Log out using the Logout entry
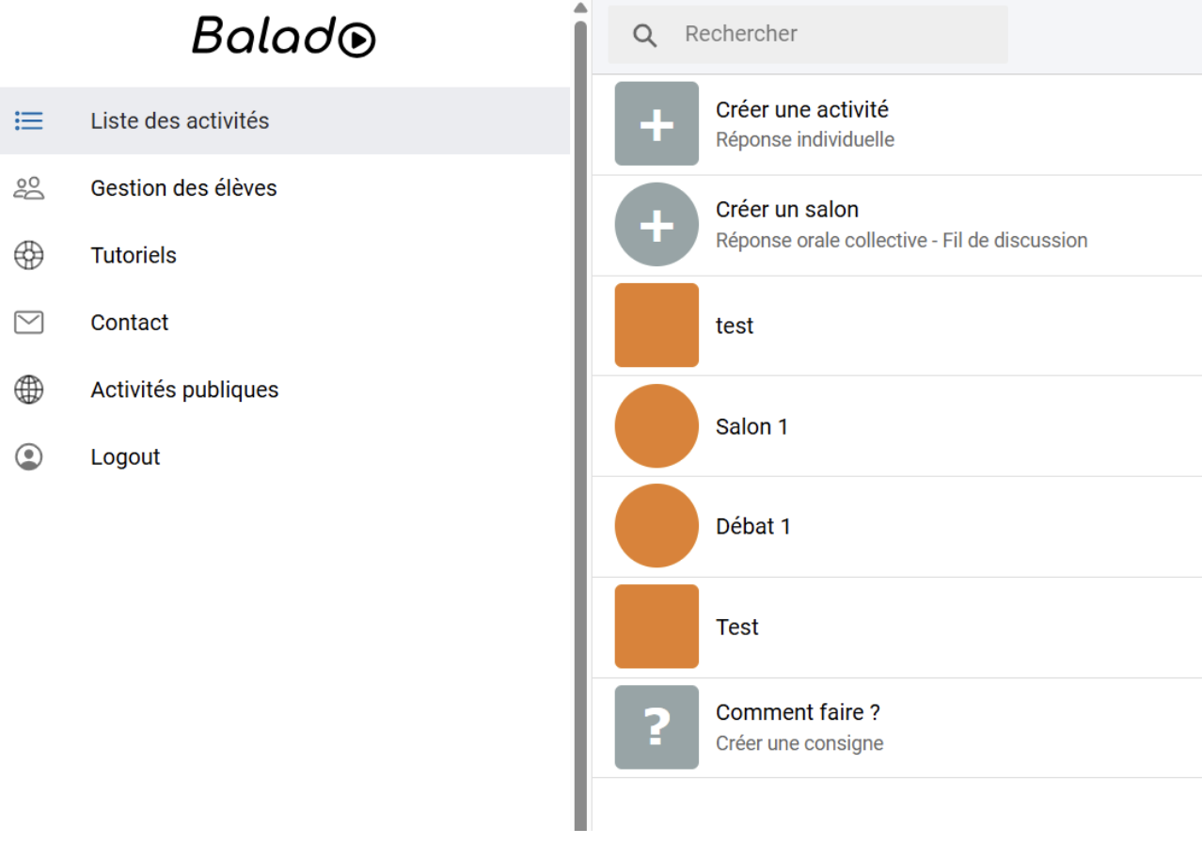Viewport: 1202px width, 860px height. (125, 457)
